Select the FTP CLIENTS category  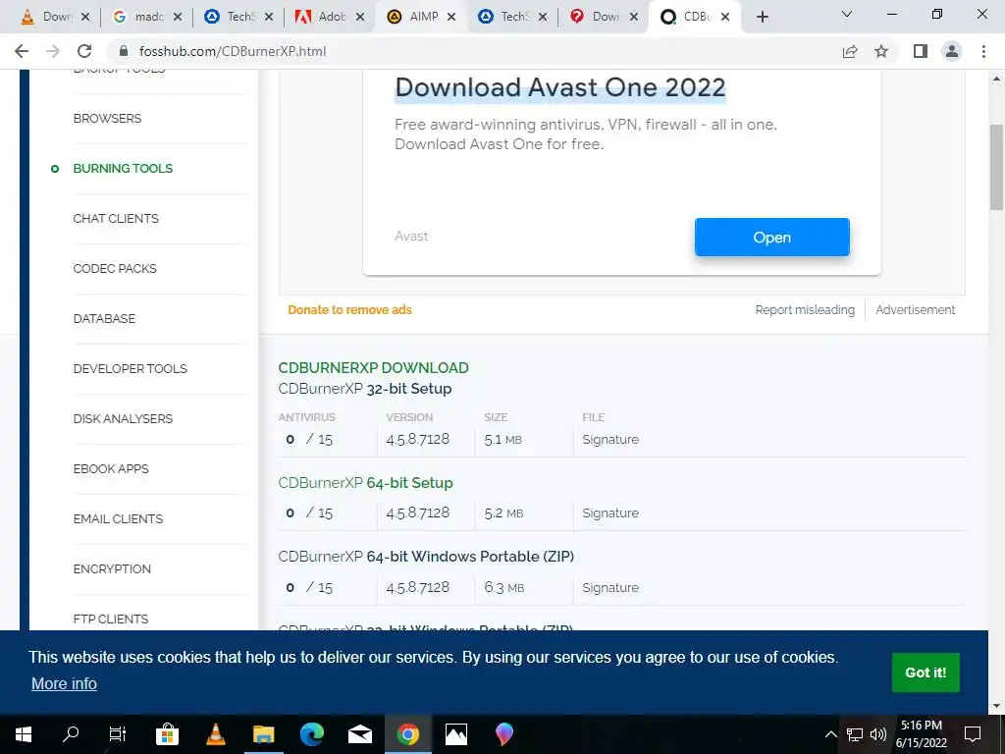pyautogui.click(x=111, y=619)
